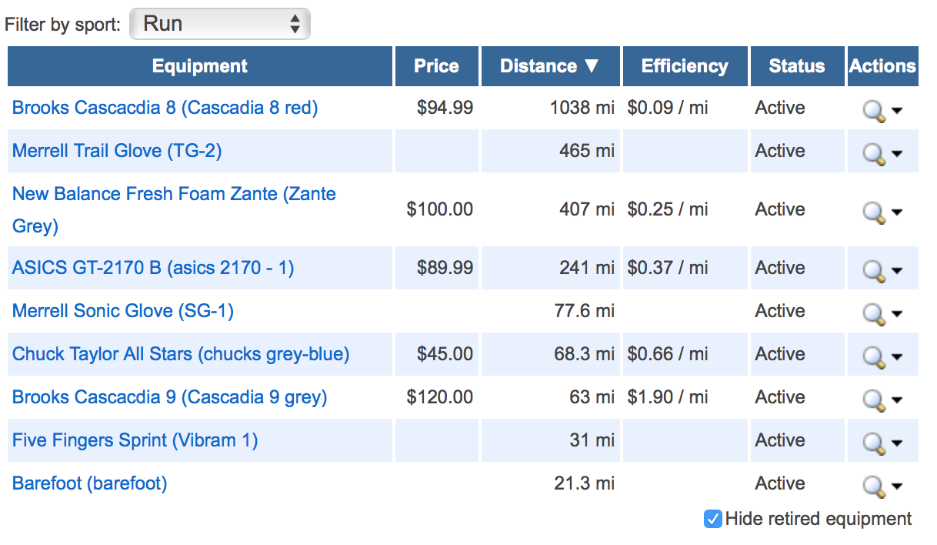Click magnifier icon for Merrell Sonic Glove row

pyautogui.click(x=874, y=314)
